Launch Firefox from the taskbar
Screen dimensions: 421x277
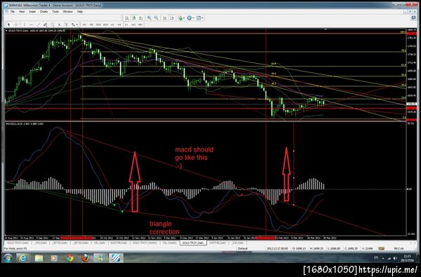click(86, 258)
